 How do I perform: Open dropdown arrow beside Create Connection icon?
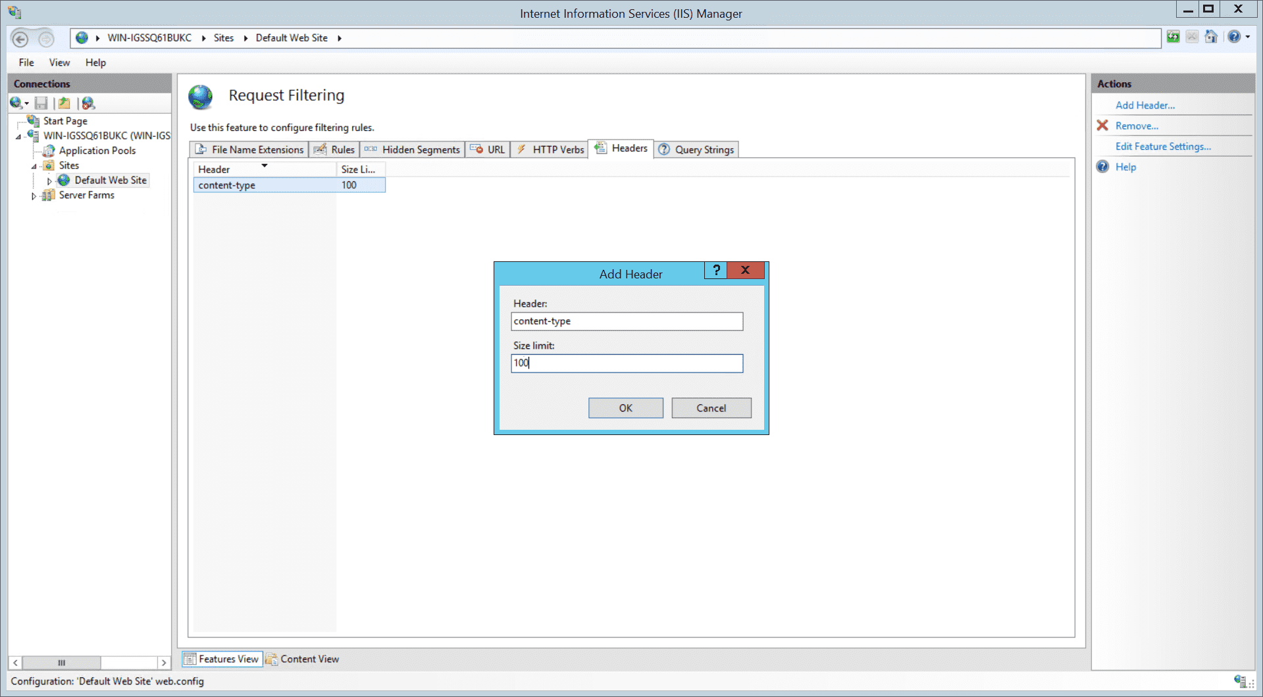26,103
